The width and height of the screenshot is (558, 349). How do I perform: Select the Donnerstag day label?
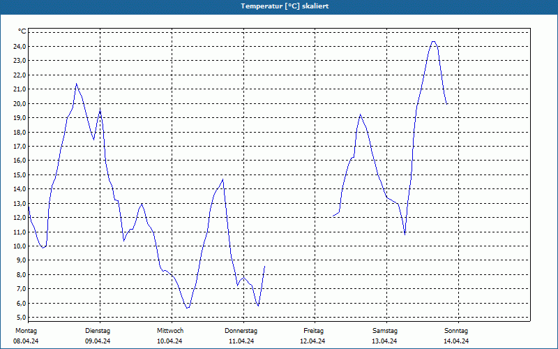pos(241,331)
